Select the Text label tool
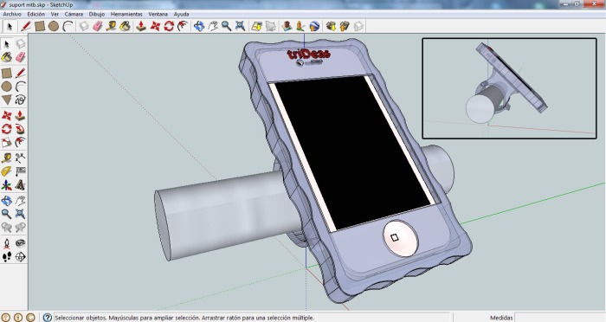 click(x=20, y=171)
